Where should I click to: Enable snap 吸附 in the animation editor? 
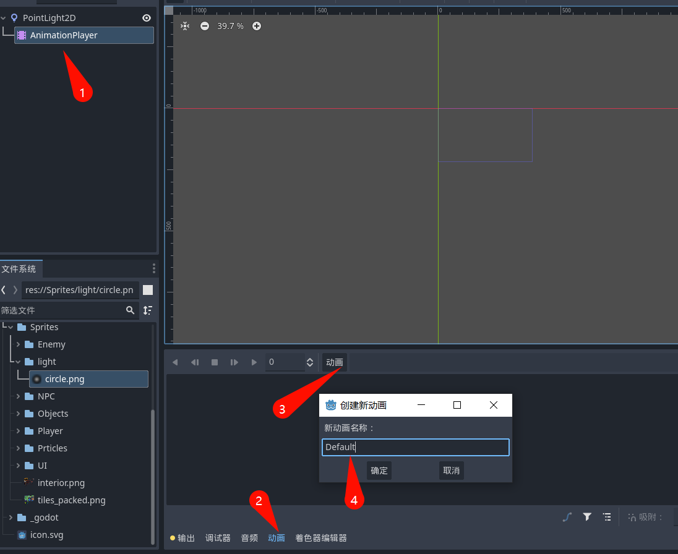[646, 517]
